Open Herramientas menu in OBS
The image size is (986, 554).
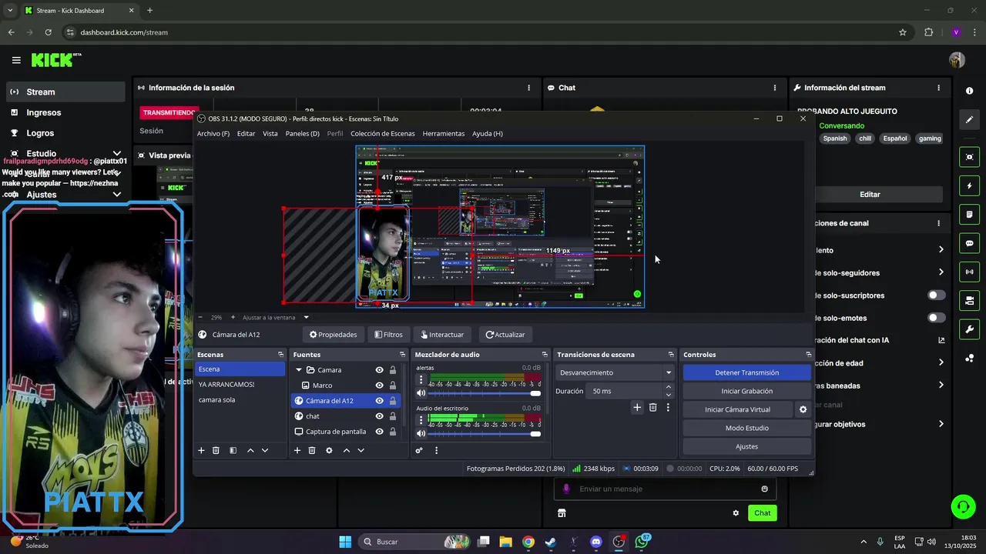[444, 133]
